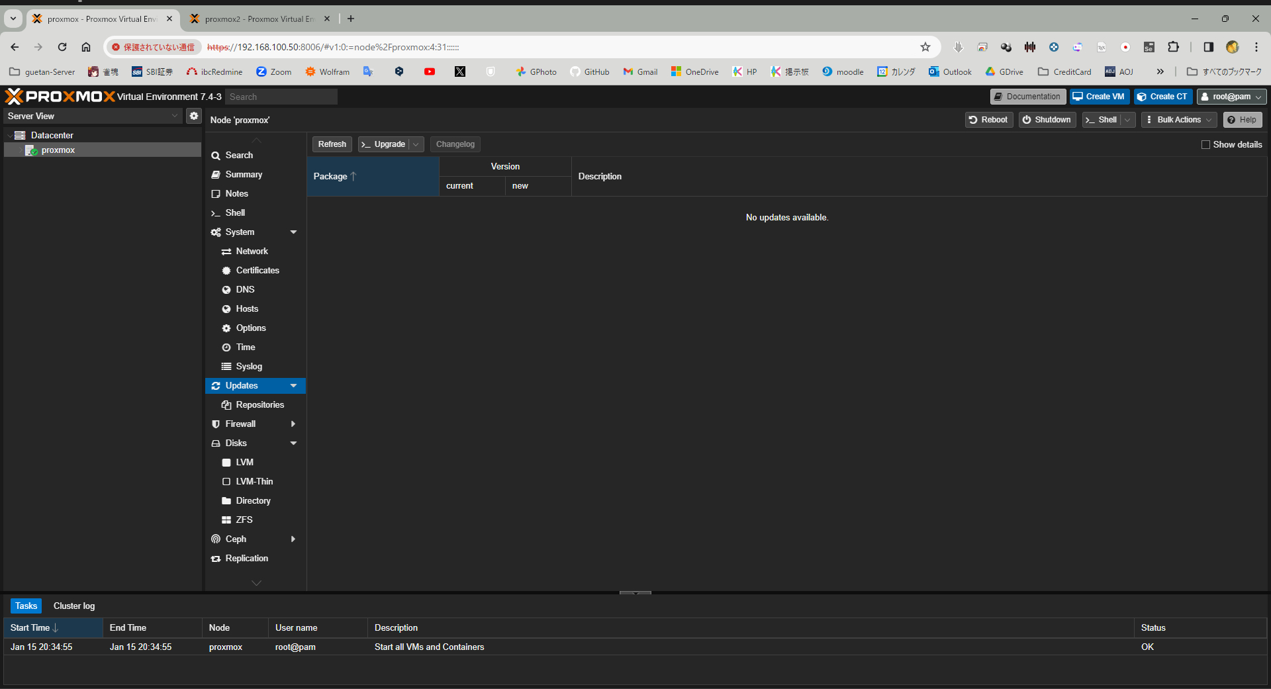Enable the Show details checkbox

click(1205, 145)
